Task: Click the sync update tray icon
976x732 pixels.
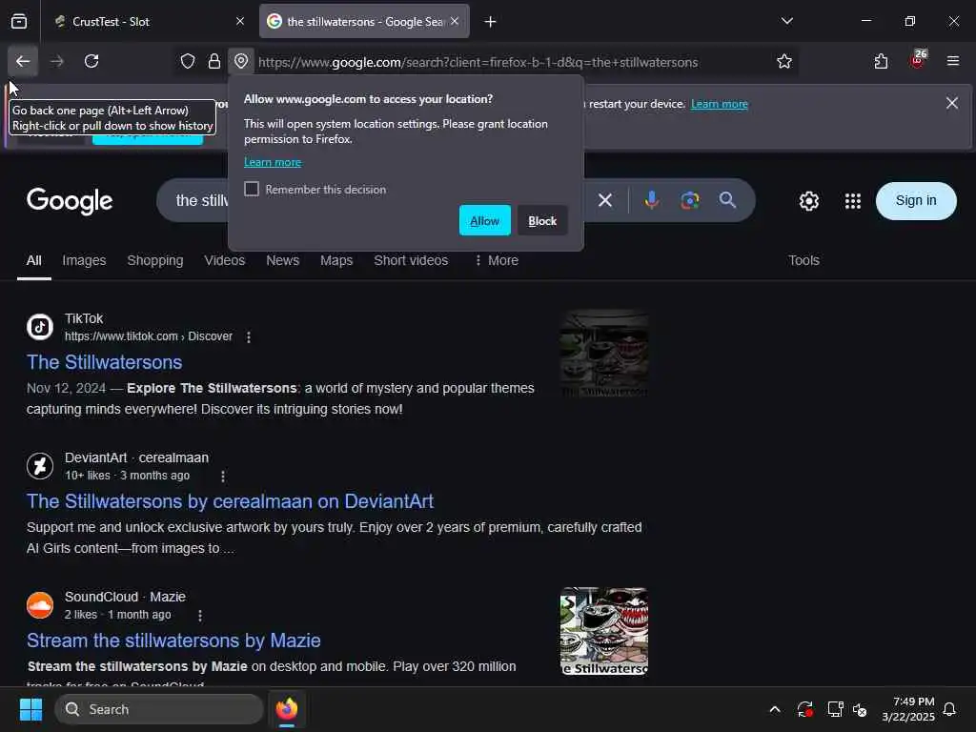Action: point(804,709)
